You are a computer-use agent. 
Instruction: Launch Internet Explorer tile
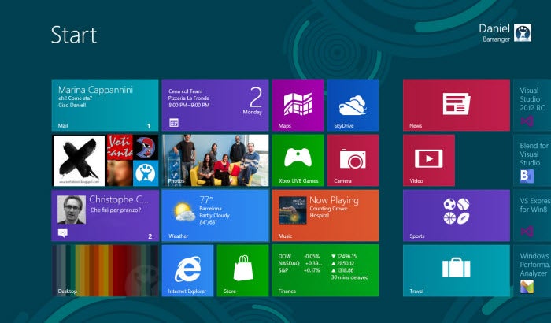pyautogui.click(x=187, y=270)
